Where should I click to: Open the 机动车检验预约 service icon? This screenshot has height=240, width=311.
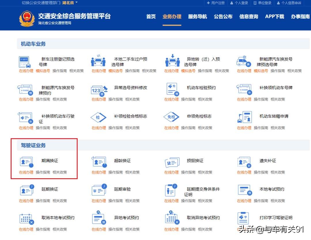[x=172, y=90]
